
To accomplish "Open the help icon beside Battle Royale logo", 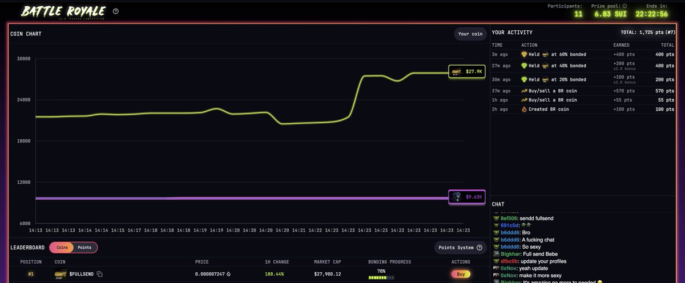I will coord(116,11).
